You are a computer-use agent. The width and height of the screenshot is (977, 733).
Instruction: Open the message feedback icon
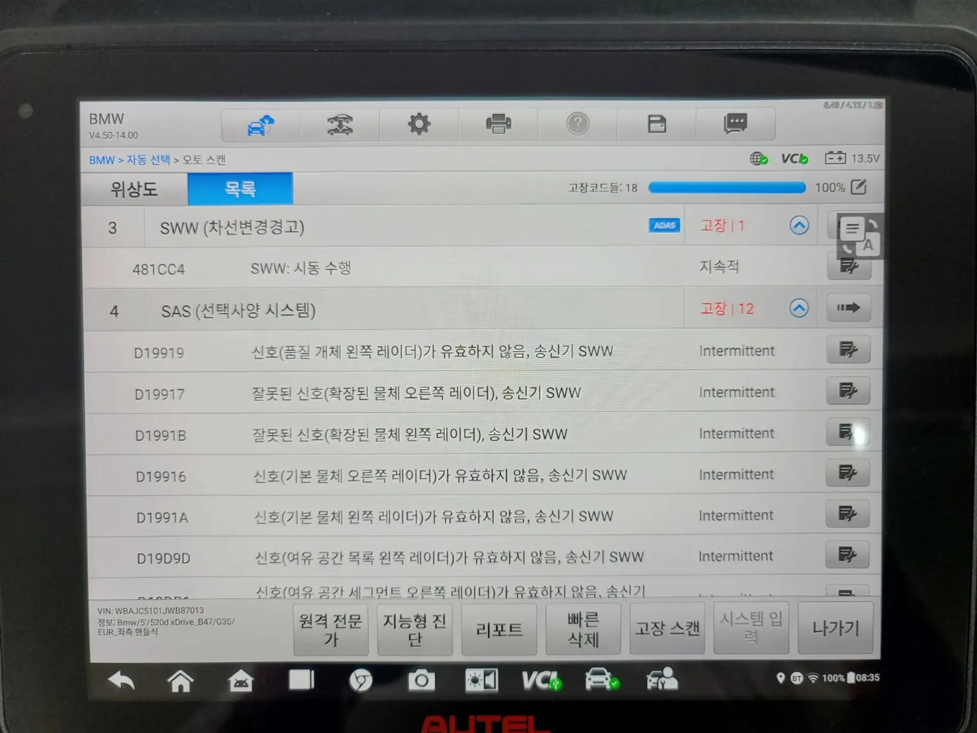point(735,123)
